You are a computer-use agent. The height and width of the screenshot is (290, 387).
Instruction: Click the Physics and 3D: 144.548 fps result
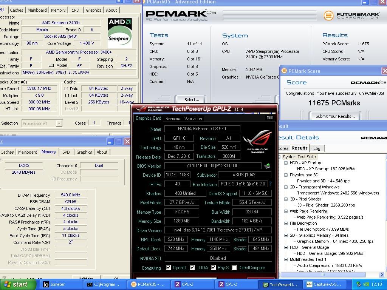324,181
